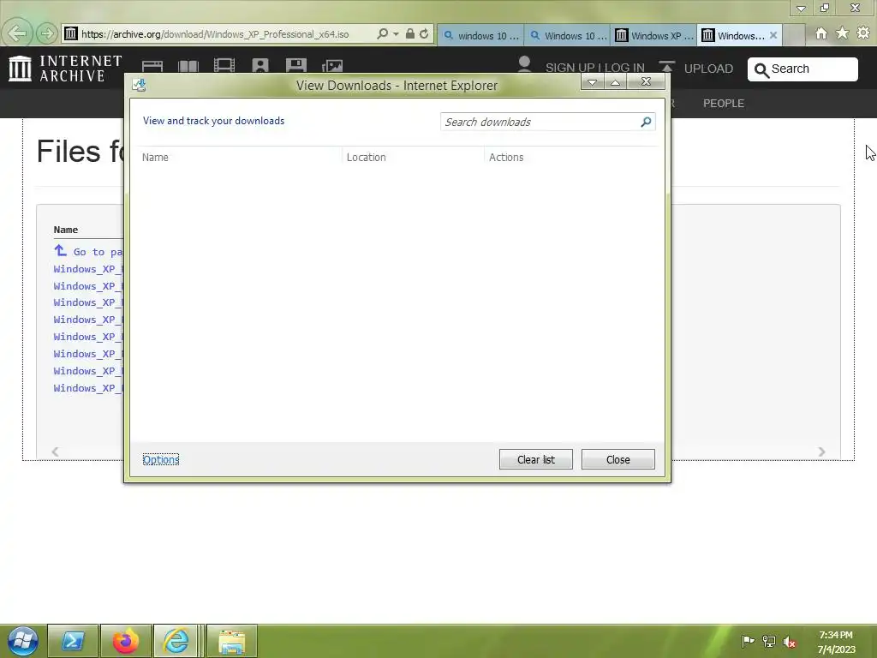Click the Search downloads magnifier icon

tap(646, 122)
